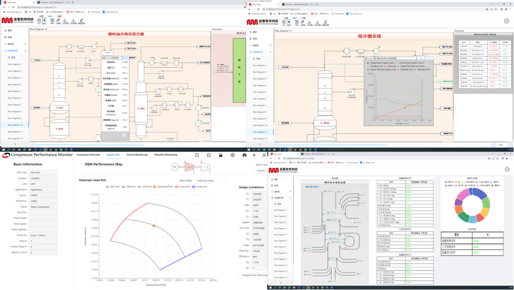Tick the sidebar checkbox in Diagram 11 window

click(x=254, y=59)
